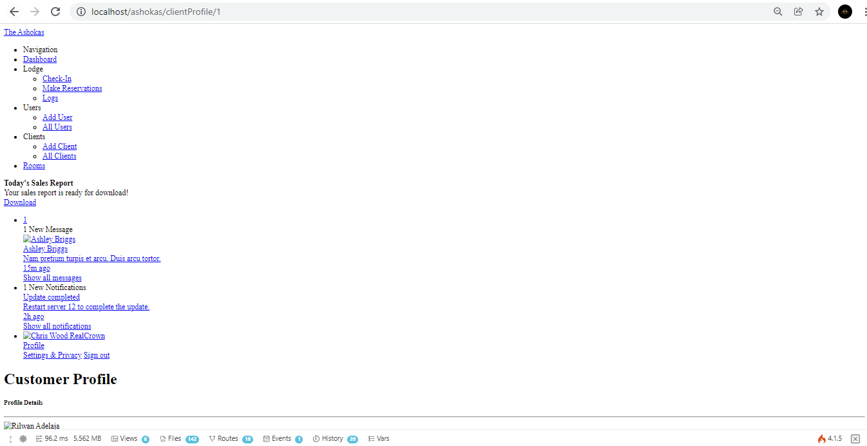This screenshot has width=867, height=446.
Task: View site information icon in address bar
Action: click(x=81, y=12)
